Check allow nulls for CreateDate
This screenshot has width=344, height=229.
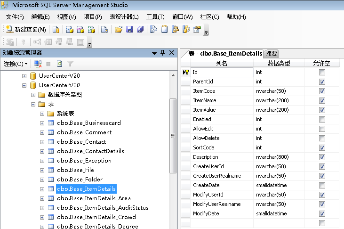click(322, 186)
